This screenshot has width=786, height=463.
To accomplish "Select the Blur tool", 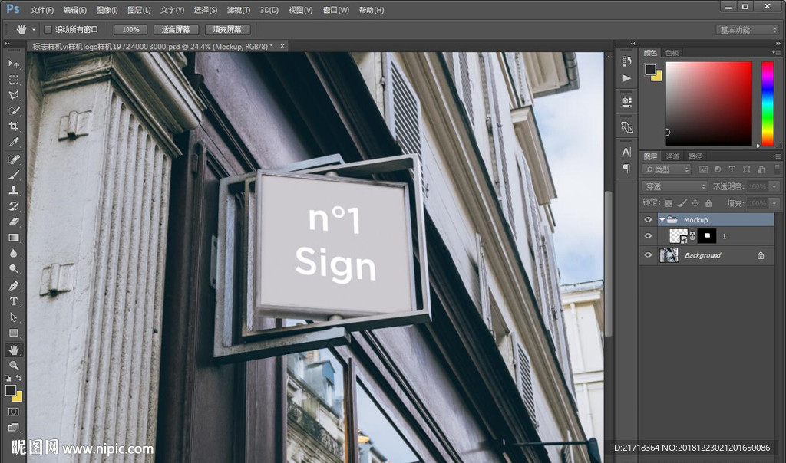I will (14, 253).
